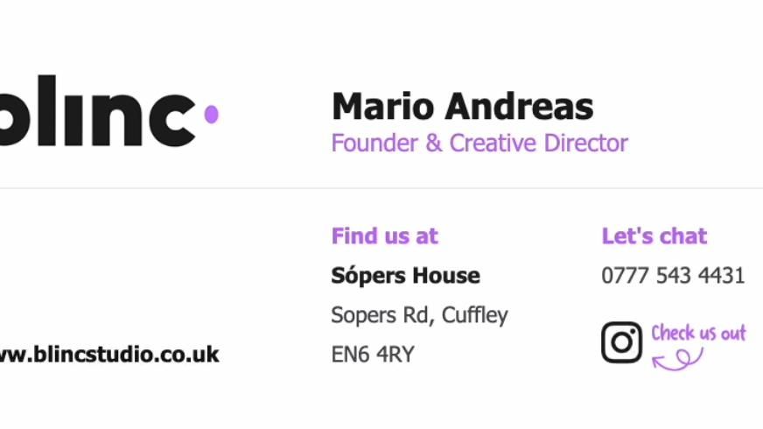Image resolution: width=763 pixels, height=429 pixels.
Task: Click the EN6 4RY postcode
Action: click(x=372, y=355)
